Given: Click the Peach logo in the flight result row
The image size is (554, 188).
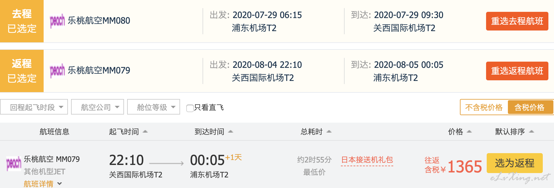Looking at the screenshot, I should pos(14,163).
